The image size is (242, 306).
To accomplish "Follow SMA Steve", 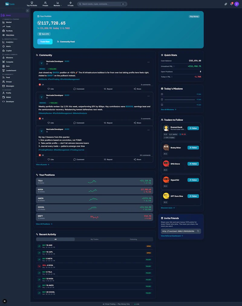I will [x=193, y=164].
